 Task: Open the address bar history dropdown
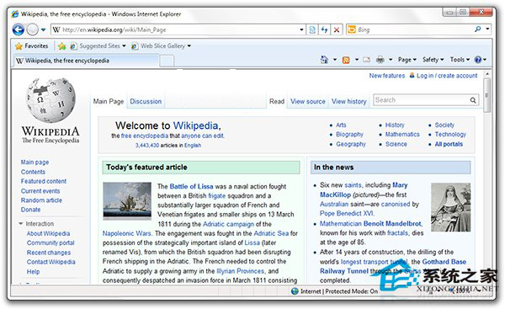301,30
